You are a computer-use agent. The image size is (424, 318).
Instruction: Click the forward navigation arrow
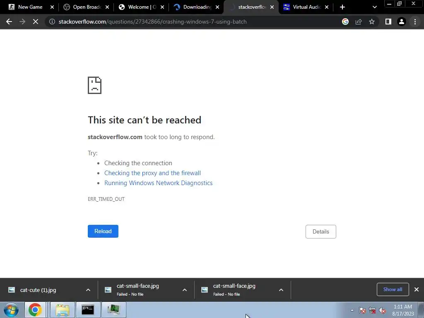22,22
